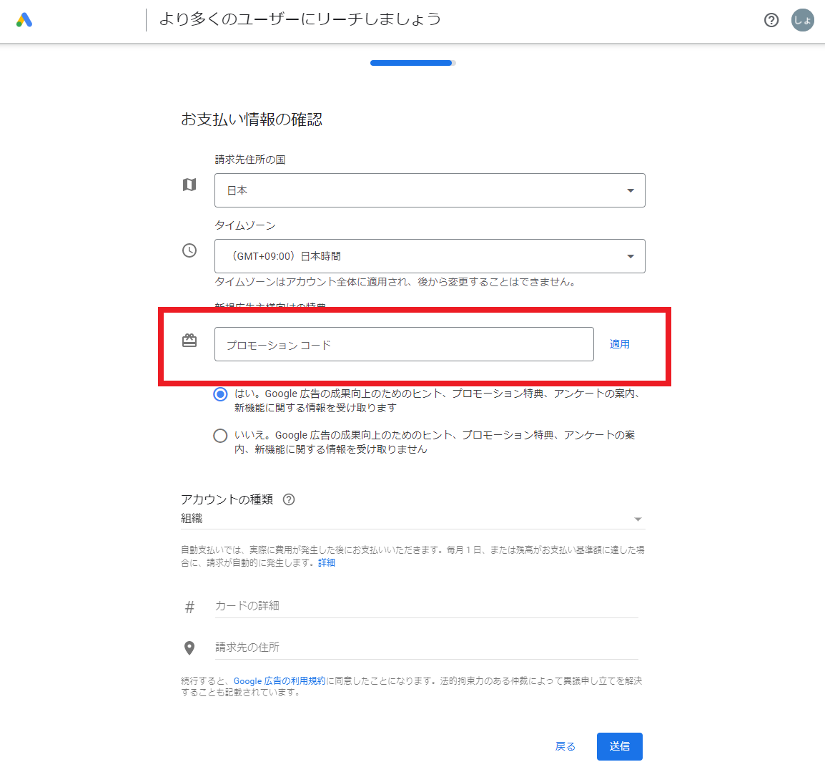The image size is (825, 762).
Task: Click the プロモーション コード input field
Action: tap(404, 344)
